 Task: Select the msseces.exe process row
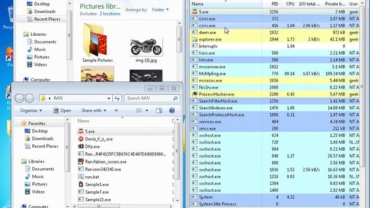275,80
